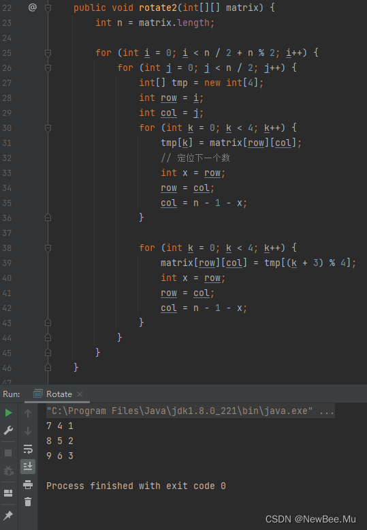Click fold end marker at line 44
This screenshot has height=530, width=367.
coord(48,338)
